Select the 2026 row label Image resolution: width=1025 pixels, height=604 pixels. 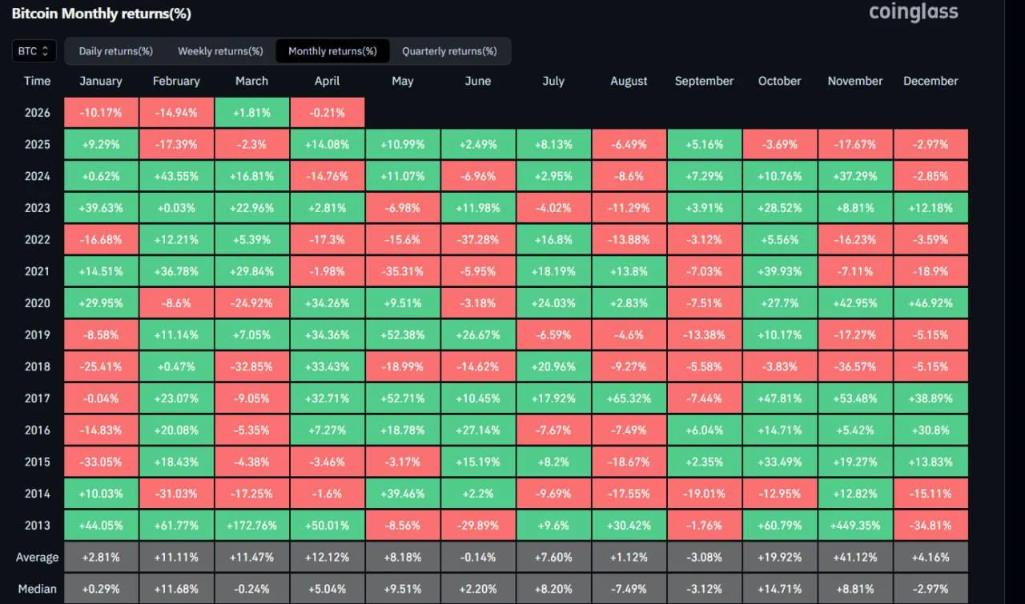pyautogui.click(x=37, y=113)
